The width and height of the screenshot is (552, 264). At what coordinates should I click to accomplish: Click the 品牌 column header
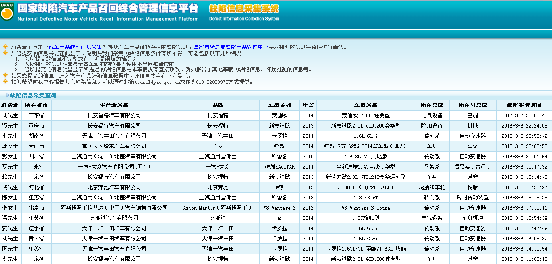[218, 105]
